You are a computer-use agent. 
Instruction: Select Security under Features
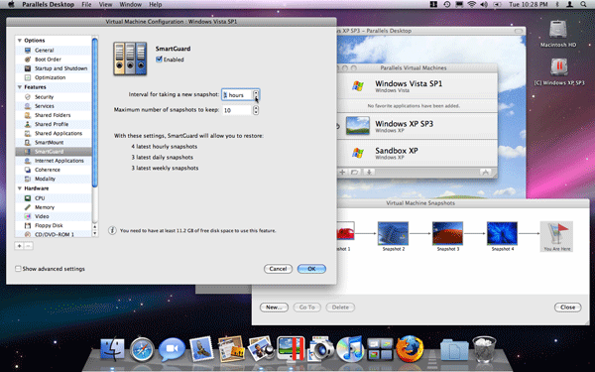pyautogui.click(x=54, y=97)
